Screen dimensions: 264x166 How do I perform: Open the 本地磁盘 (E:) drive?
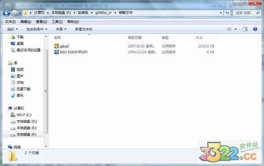tap(26, 128)
